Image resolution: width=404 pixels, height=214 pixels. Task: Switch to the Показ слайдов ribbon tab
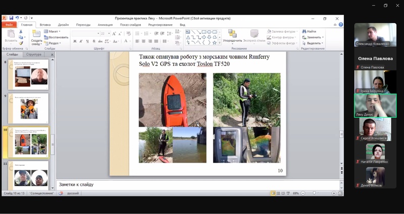pyautogui.click(x=130, y=25)
